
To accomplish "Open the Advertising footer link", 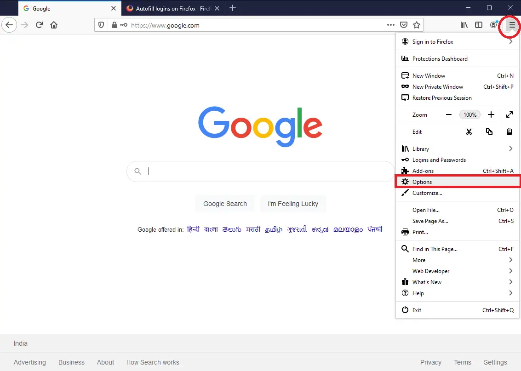I will 29,362.
